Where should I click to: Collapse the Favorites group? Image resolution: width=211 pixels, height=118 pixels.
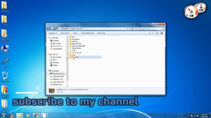coord(48,38)
